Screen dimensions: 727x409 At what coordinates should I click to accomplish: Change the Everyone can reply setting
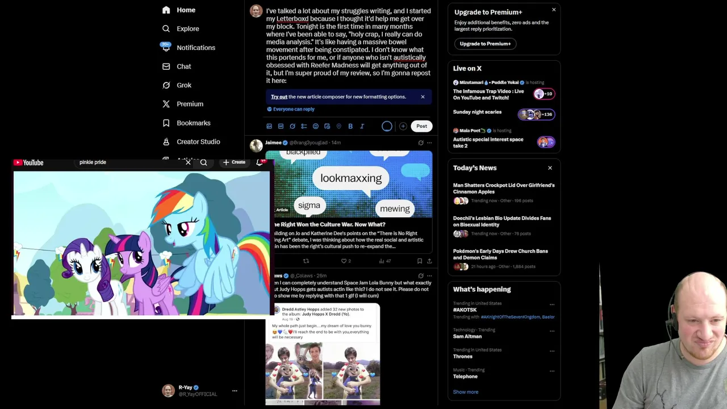[291, 109]
